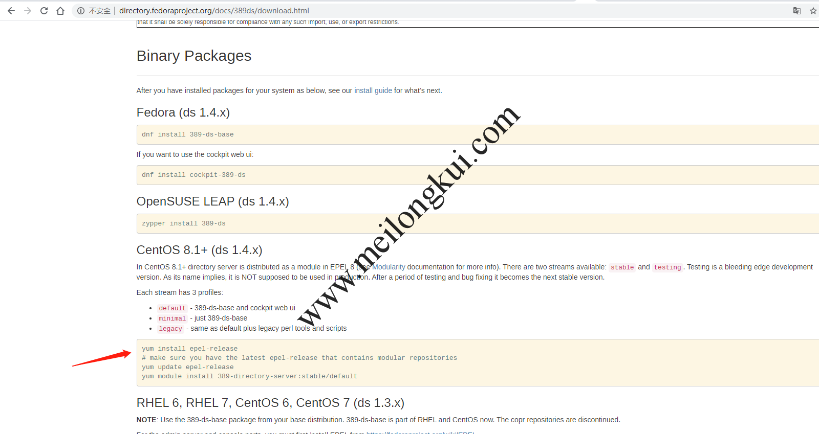
Task: Click the stable stream code label
Action: (622, 267)
